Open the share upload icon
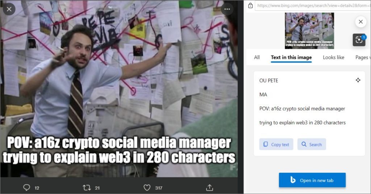Image resolution: width=371 pixels, height=194 pixels. coord(209,187)
